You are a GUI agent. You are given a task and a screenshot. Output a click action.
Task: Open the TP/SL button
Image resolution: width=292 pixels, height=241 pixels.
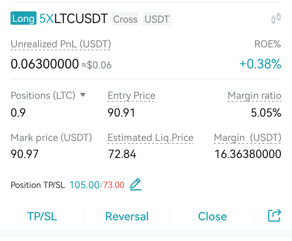[x=42, y=216]
